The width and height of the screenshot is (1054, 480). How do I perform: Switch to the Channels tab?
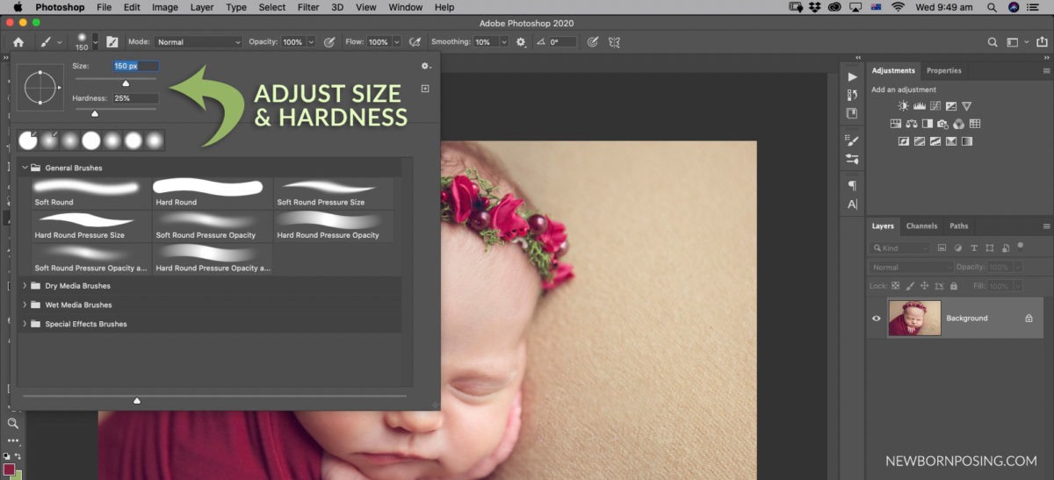[921, 226]
